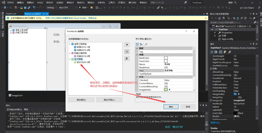
Task: Collapse the 数据 property category
Action: coord(137,48)
